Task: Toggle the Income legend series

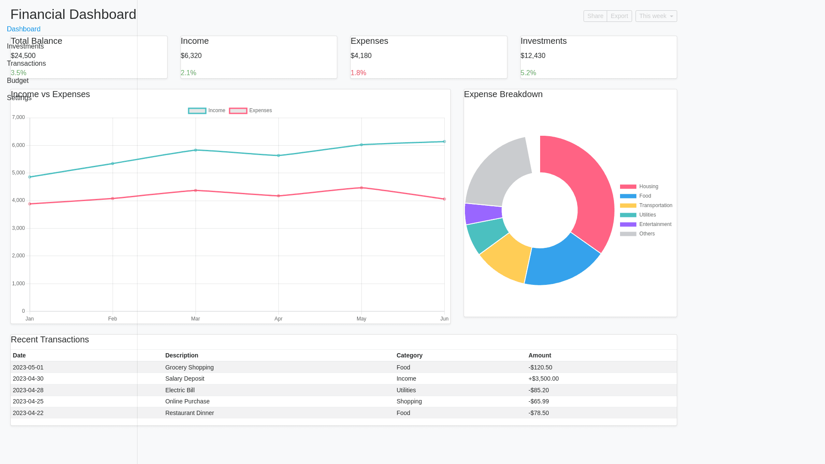Action: 207,111
